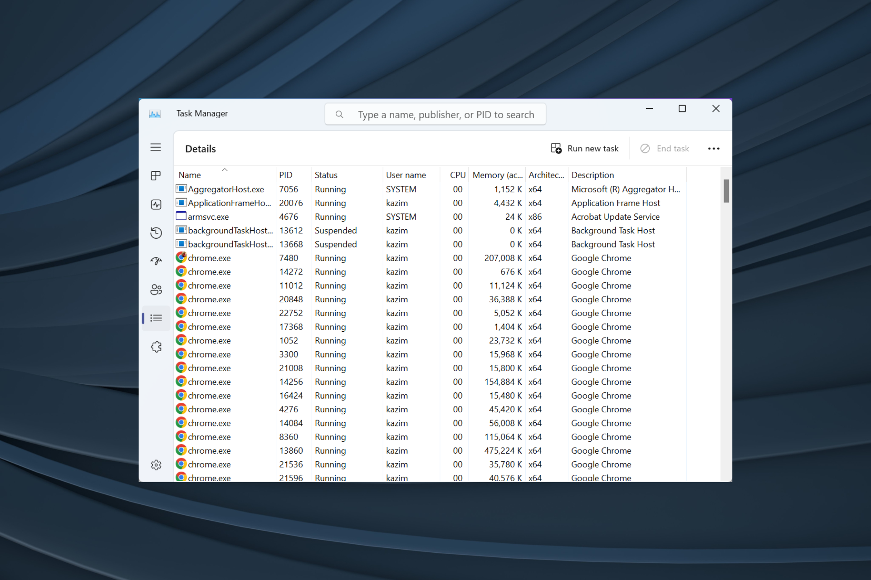This screenshot has width=871, height=580.
Task: Click the x86 architecture cell
Action: click(535, 217)
